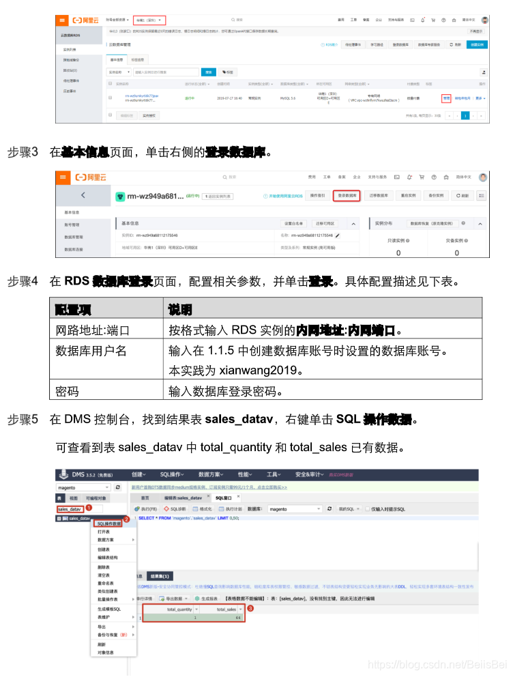Enable 仅输入时提示SQL checkbox

coord(368,509)
